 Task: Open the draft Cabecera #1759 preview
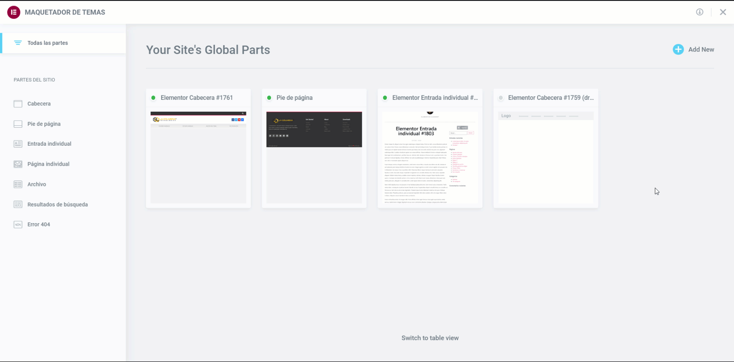[546, 157]
